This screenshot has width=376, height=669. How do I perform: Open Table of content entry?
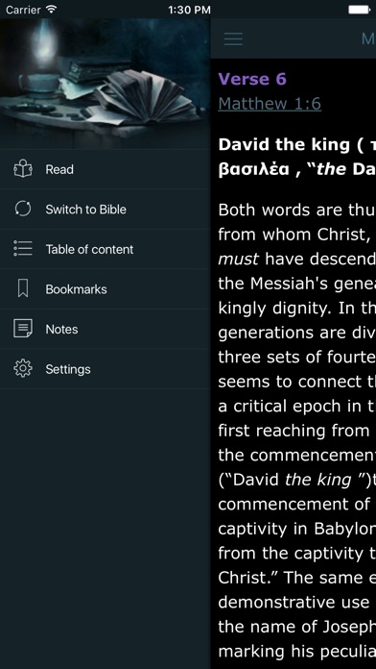[106, 249]
